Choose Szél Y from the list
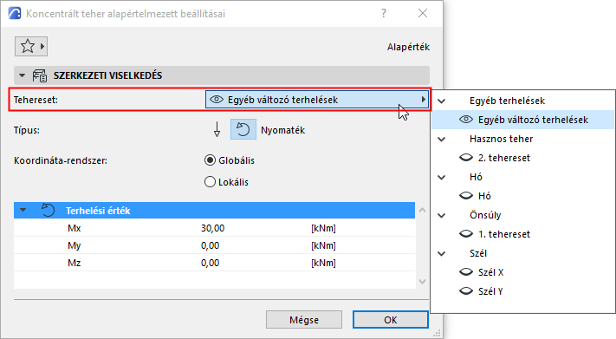Screen dimensions: 616x339 coord(490,291)
